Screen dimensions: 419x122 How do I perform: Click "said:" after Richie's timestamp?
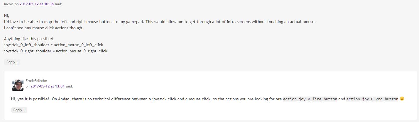[58, 4]
